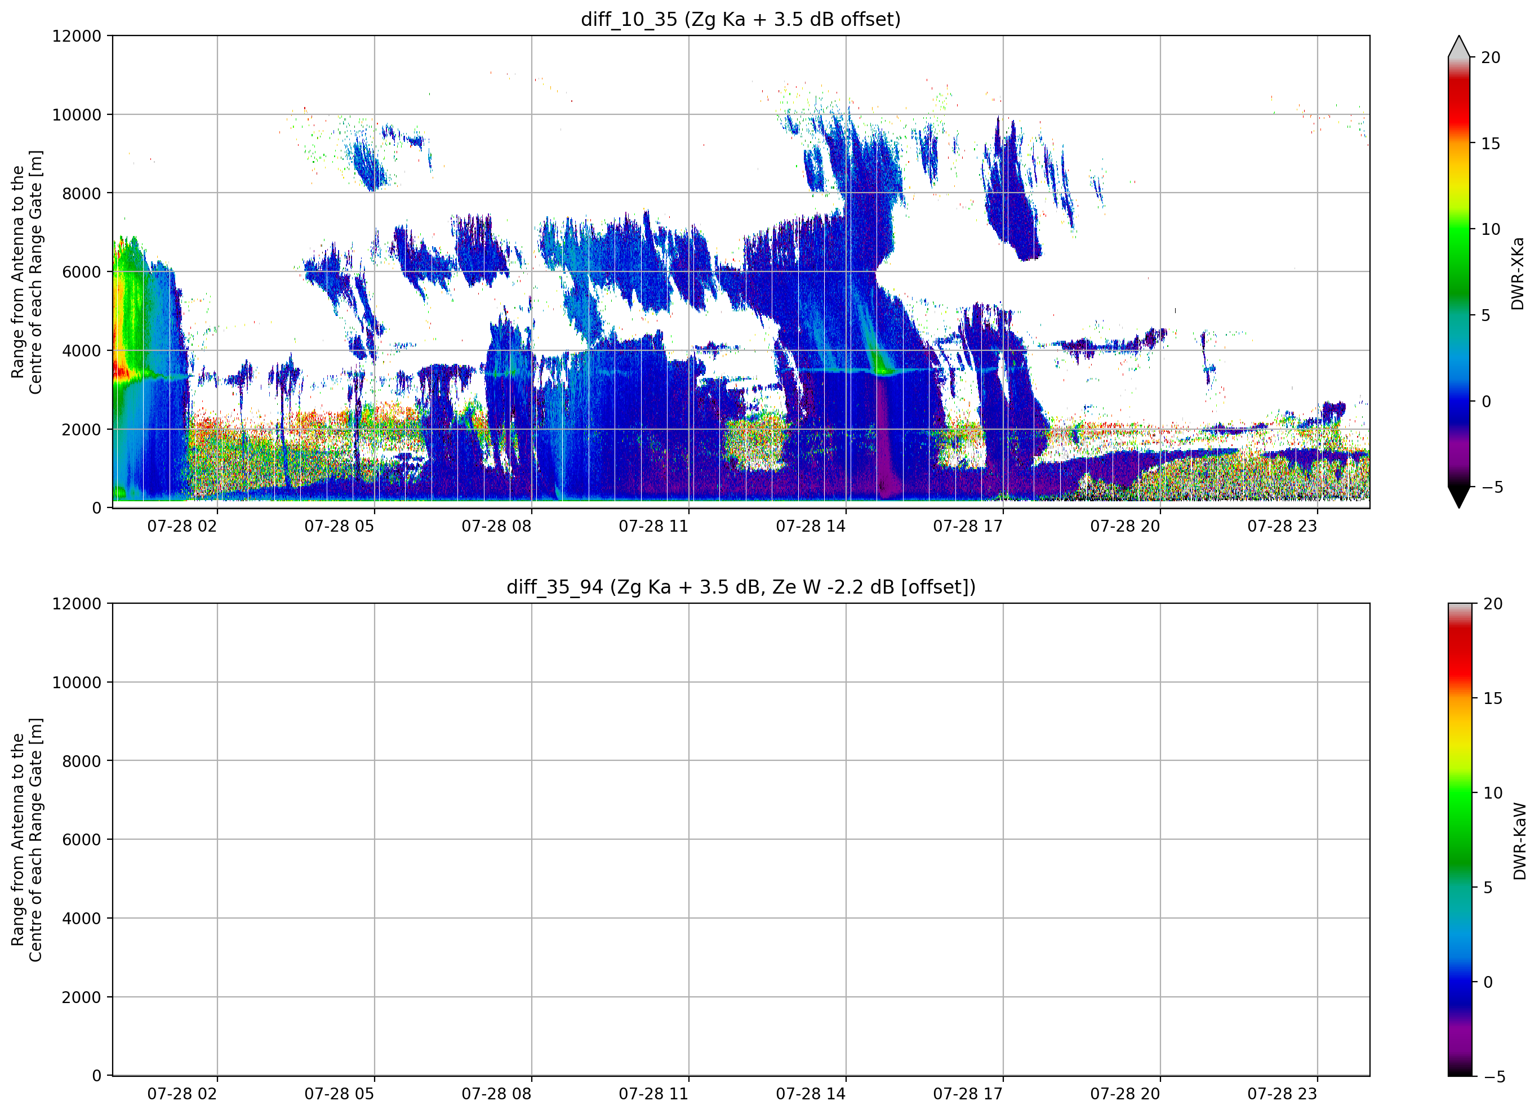Click the bottom plot title diff_35_94
This screenshot has width=1539, height=1114.
click(x=741, y=587)
